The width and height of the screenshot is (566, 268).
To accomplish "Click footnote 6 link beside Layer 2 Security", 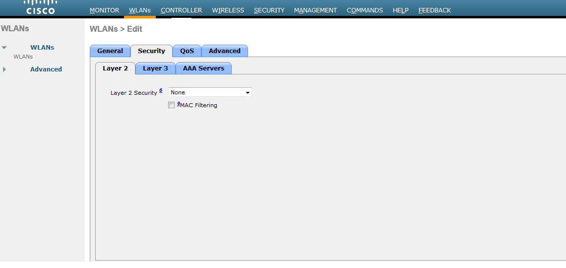I will 161,90.
